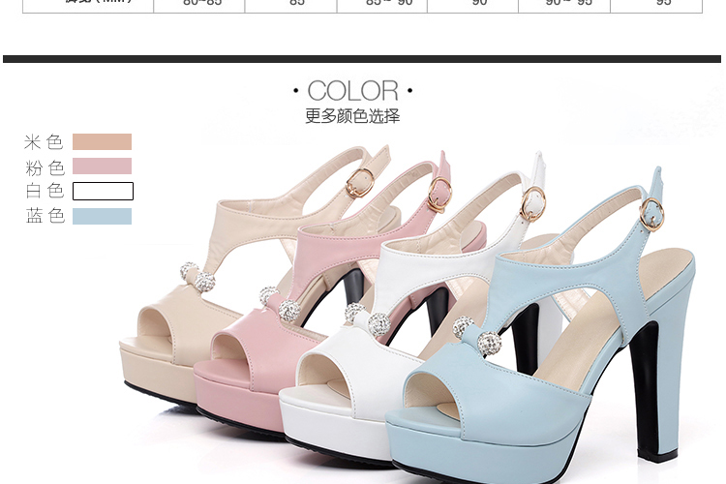This screenshot has height=484, width=726.
Task: Click the COLOR section heading
Action: click(352, 91)
